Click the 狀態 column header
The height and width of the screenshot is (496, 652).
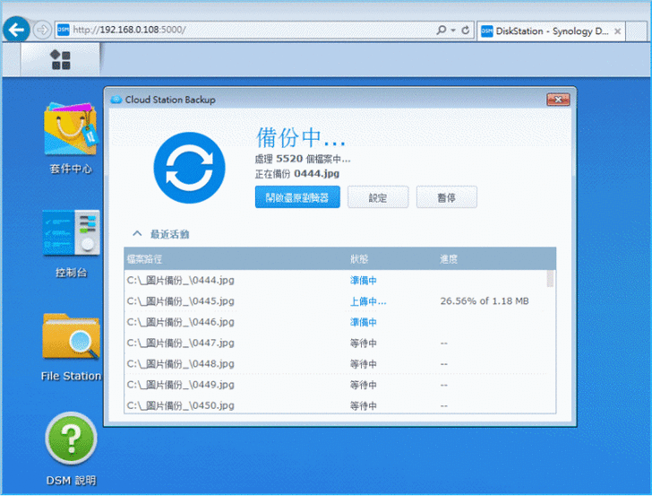[359, 259]
